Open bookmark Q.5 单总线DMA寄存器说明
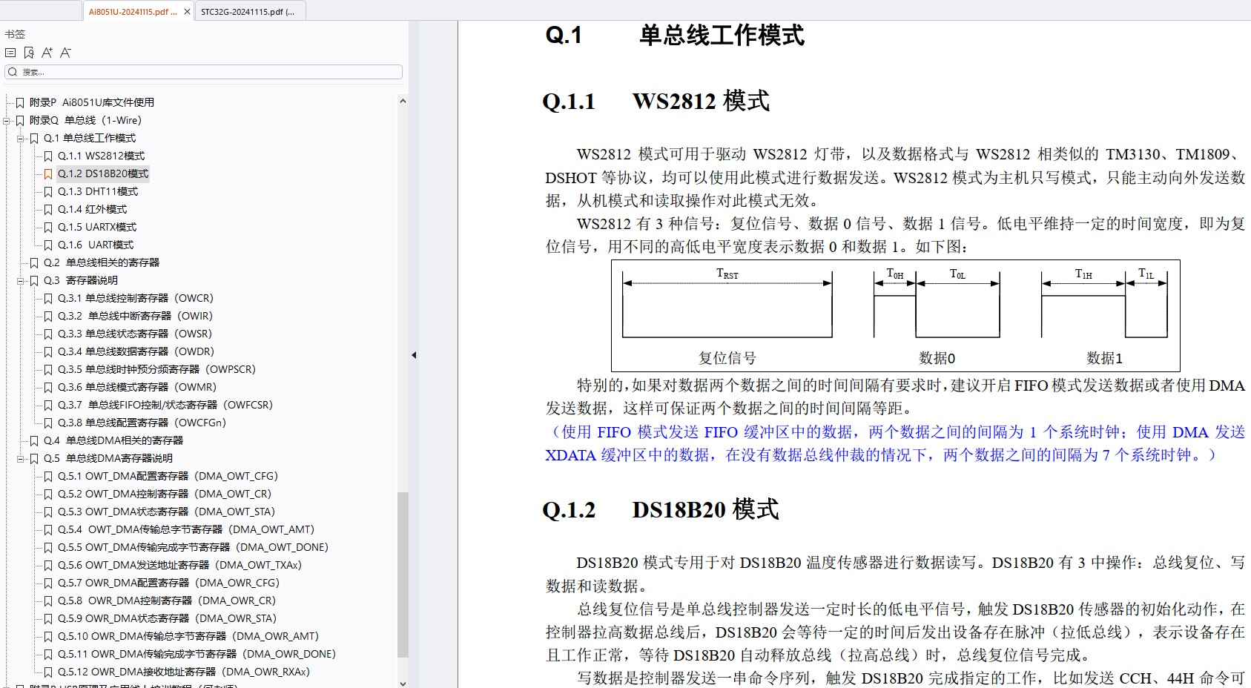This screenshot has height=688, width=1251. [x=108, y=458]
